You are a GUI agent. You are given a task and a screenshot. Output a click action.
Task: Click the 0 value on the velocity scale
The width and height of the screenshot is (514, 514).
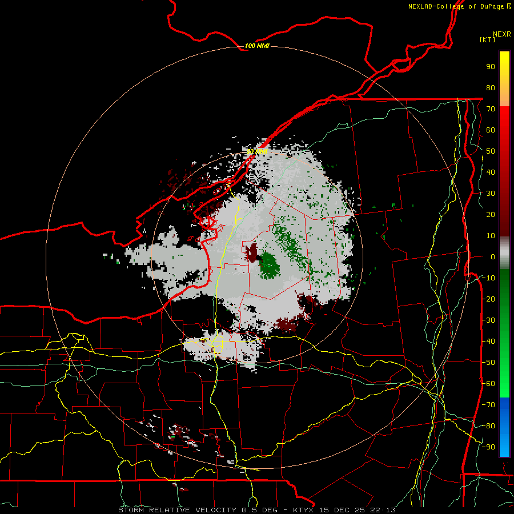(493, 256)
